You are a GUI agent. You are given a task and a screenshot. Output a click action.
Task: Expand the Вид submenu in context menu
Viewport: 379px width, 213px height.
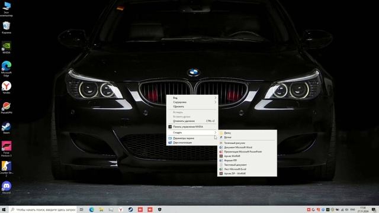(192, 98)
